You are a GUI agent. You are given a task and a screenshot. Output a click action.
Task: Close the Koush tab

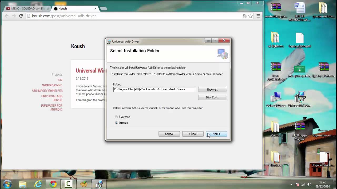95,9
